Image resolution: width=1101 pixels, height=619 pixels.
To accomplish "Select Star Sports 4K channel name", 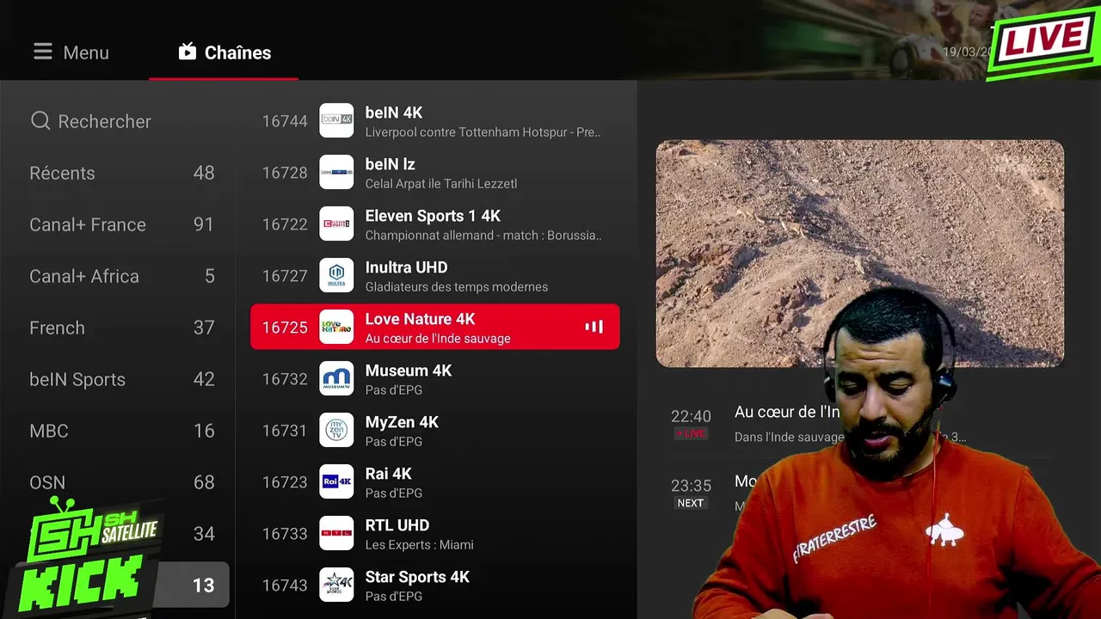I will pos(417,577).
